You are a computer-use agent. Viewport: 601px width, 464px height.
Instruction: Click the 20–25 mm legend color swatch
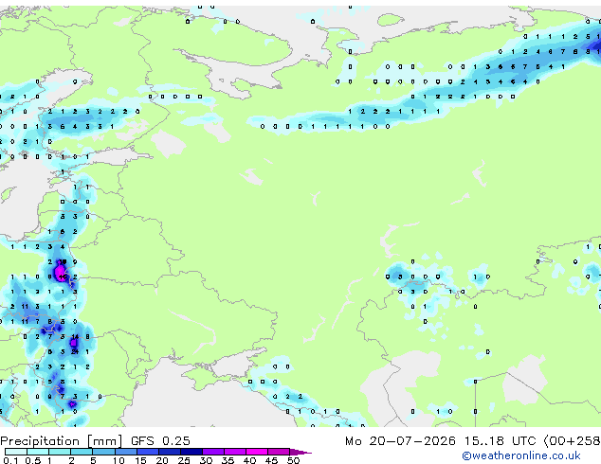[169, 452]
